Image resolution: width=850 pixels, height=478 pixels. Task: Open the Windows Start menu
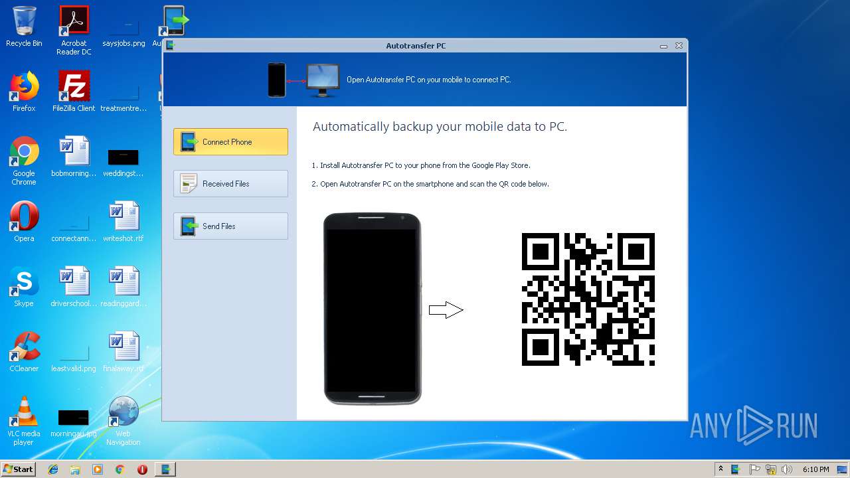pyautogui.click(x=19, y=469)
